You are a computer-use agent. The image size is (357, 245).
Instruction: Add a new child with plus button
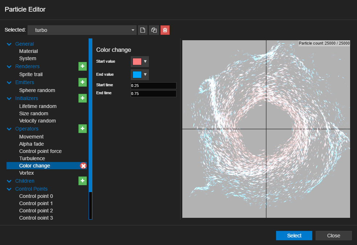82,181
